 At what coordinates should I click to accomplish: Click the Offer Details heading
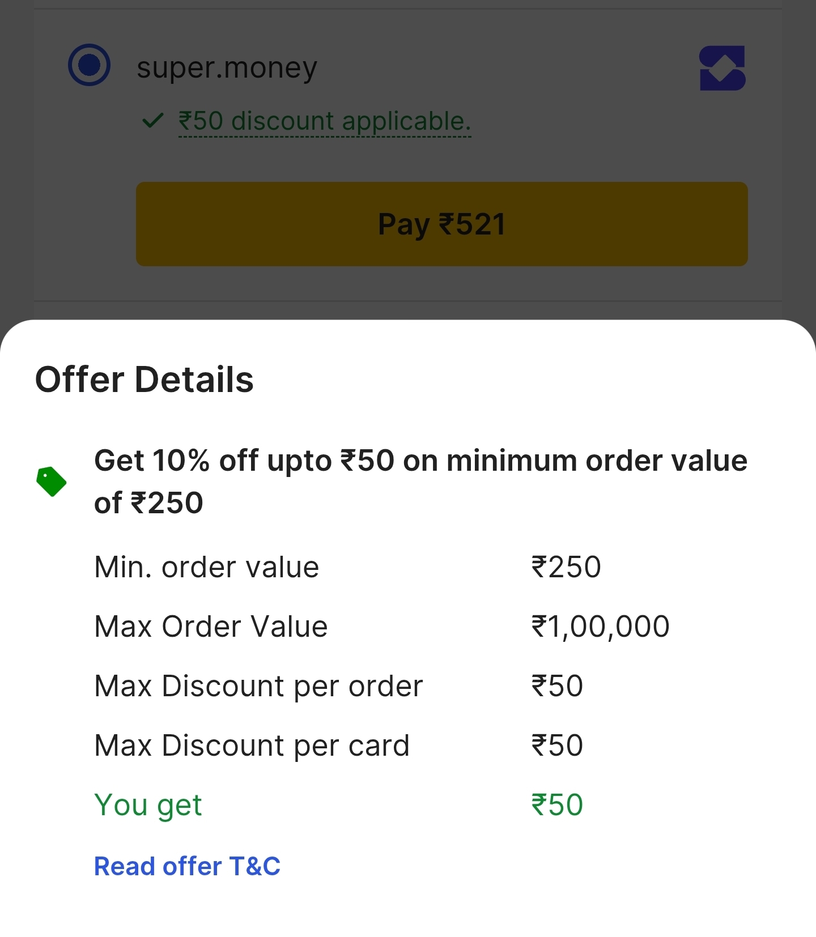[144, 379]
